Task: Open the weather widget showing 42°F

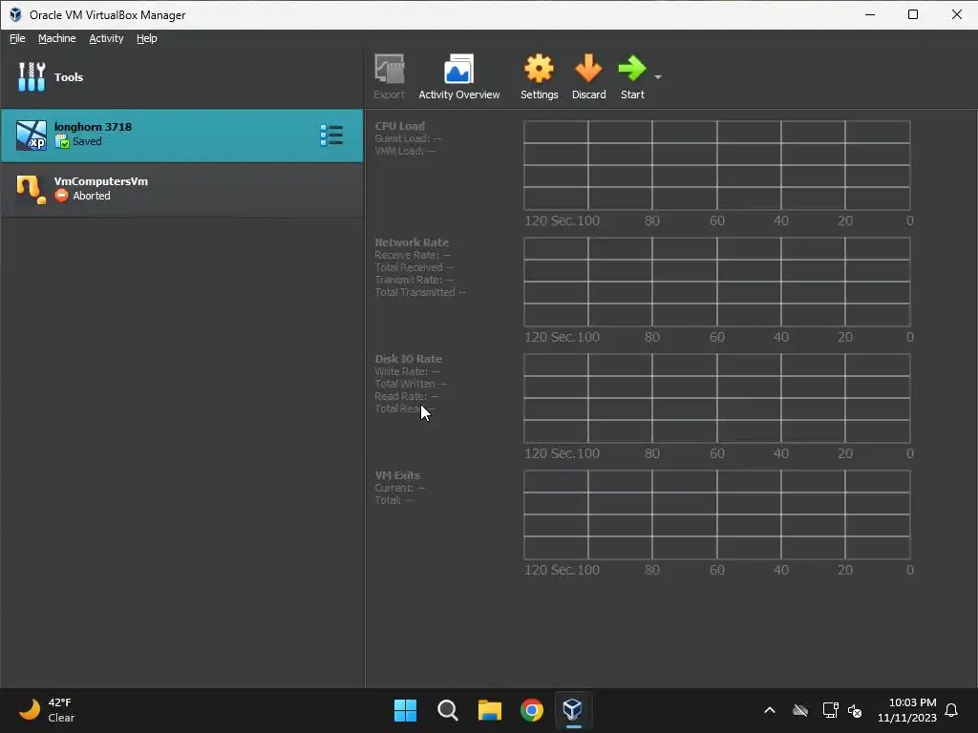Action: 47,710
